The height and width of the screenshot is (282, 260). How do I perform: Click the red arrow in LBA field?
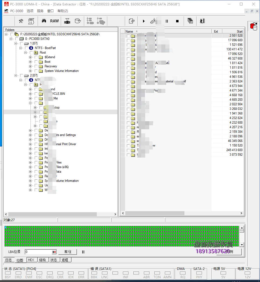[54, 252]
